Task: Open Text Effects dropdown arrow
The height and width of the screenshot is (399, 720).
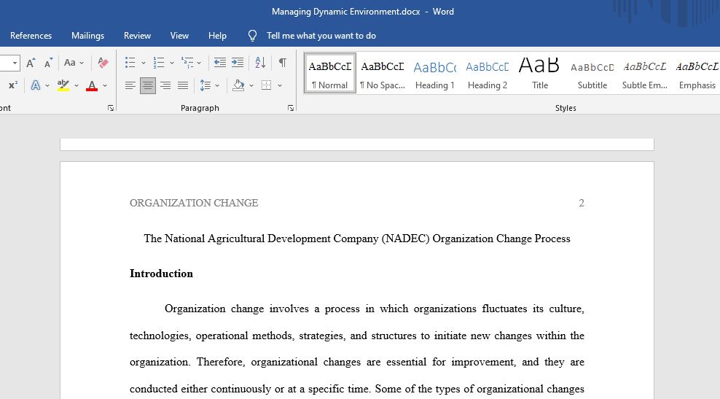Action: [47, 85]
